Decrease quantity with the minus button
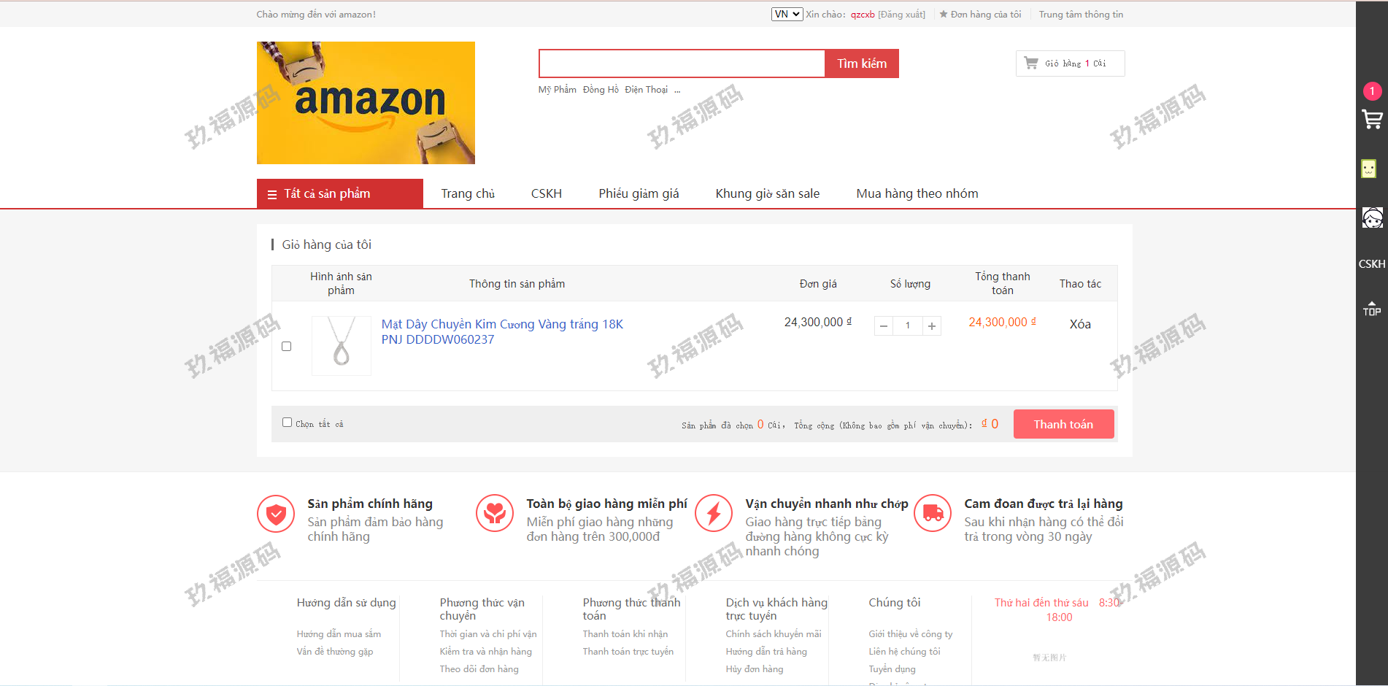Screen dimensions: 1388x686 [x=884, y=326]
